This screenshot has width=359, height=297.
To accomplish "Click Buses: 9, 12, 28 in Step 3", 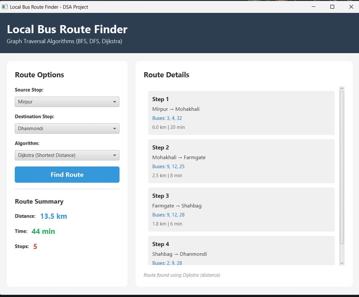I will click(x=168, y=215).
